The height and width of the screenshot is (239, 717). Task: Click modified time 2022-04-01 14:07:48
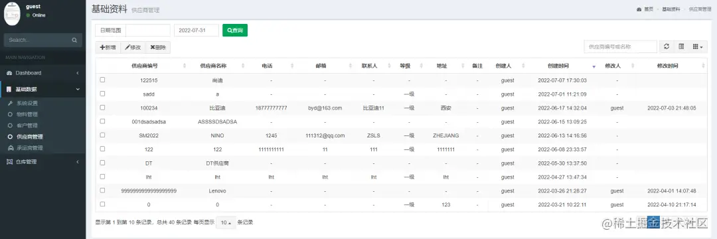(672, 191)
